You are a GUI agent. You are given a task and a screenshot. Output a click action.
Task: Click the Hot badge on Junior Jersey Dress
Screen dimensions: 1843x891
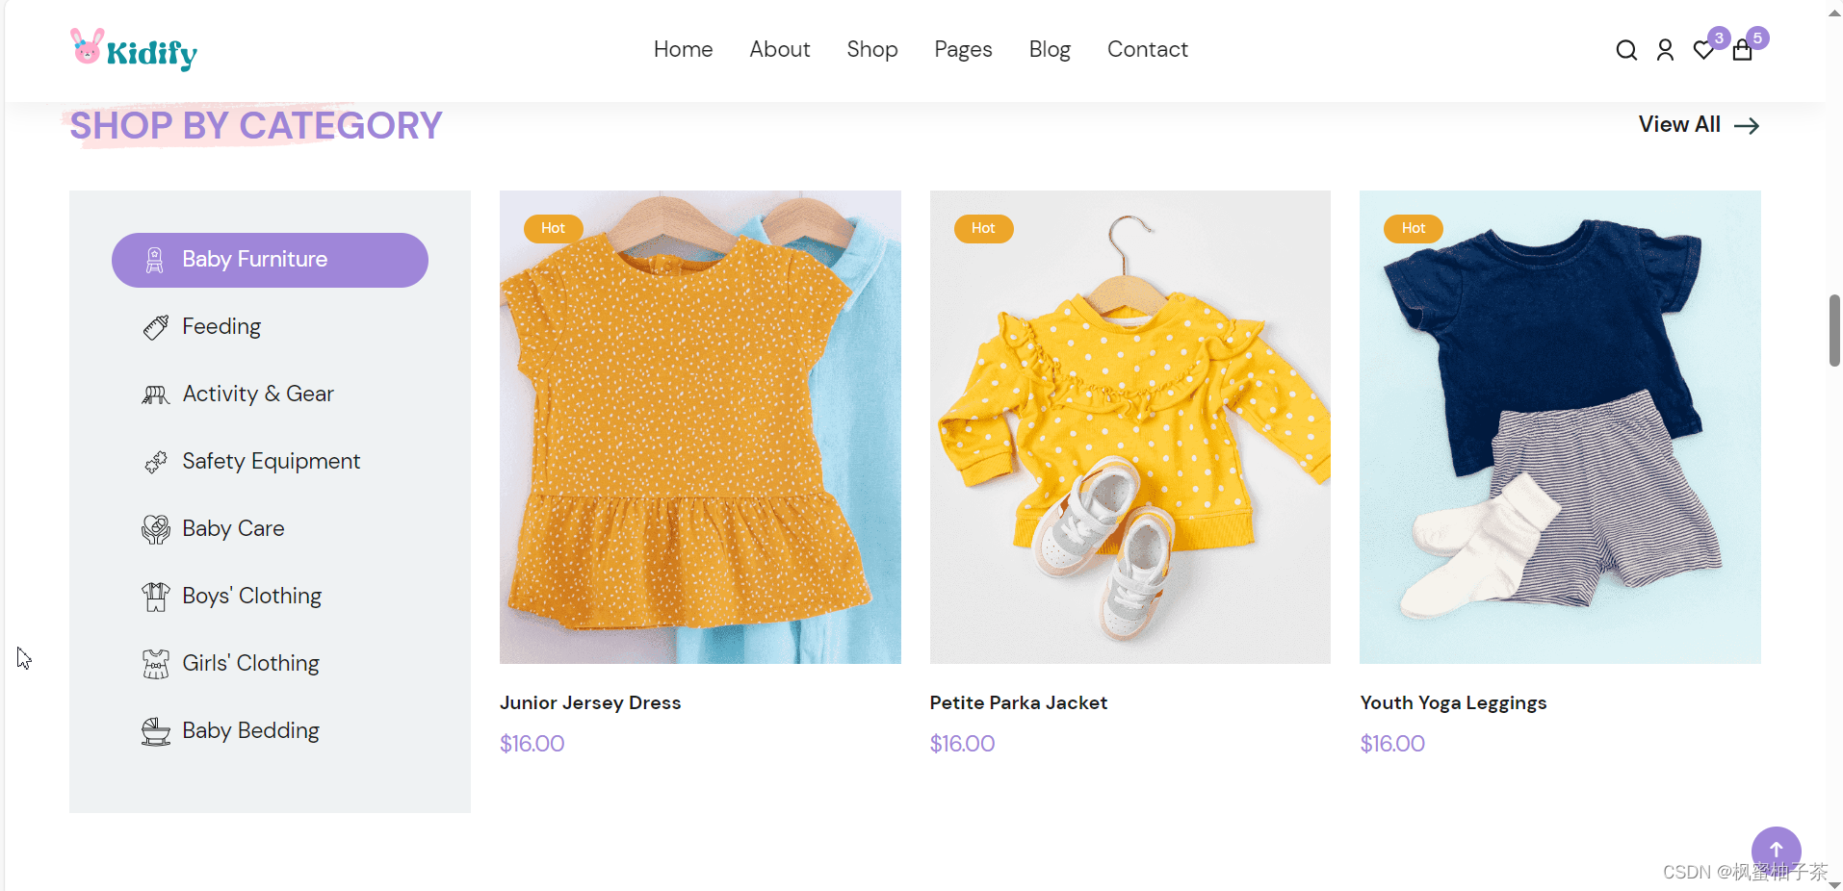click(x=553, y=229)
